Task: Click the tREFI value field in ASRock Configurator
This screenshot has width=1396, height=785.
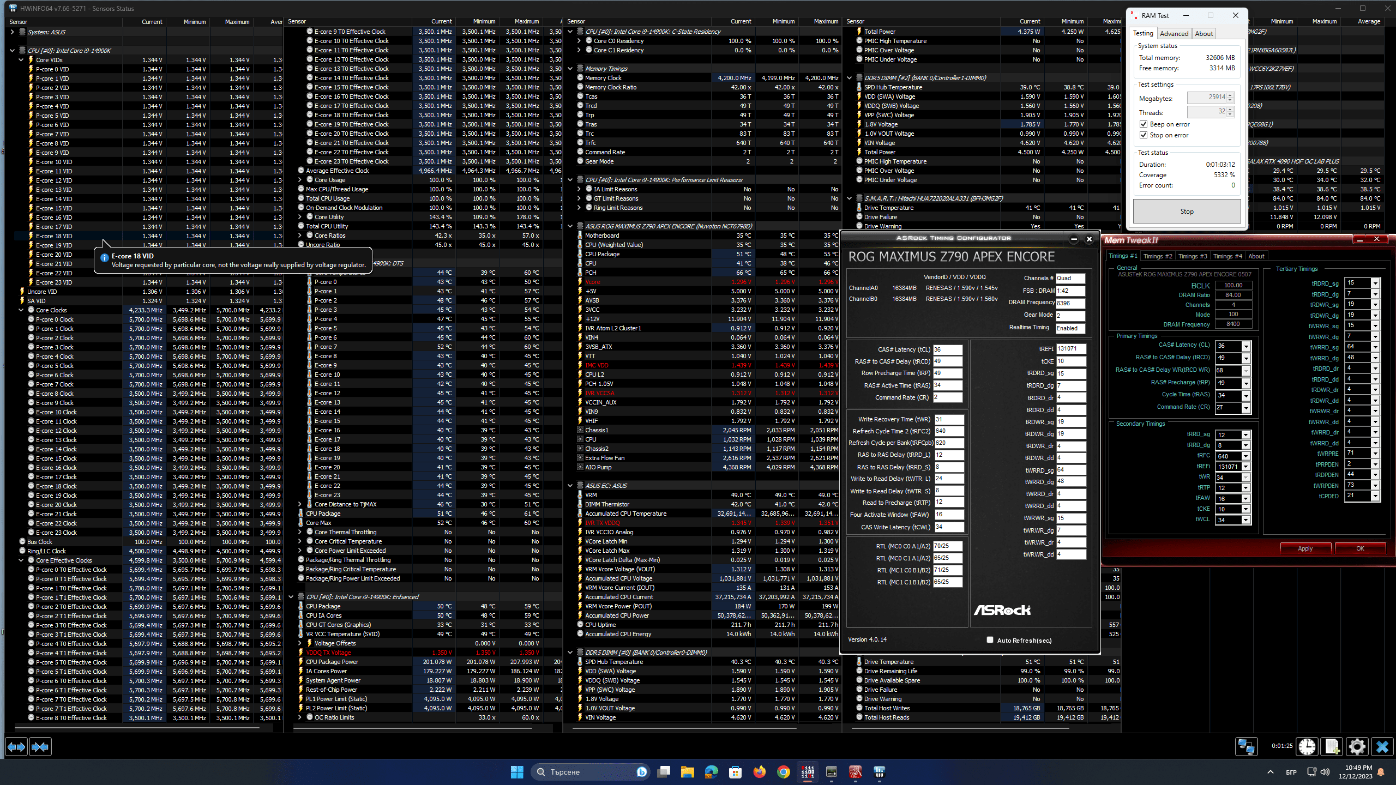Action: 1071,349
